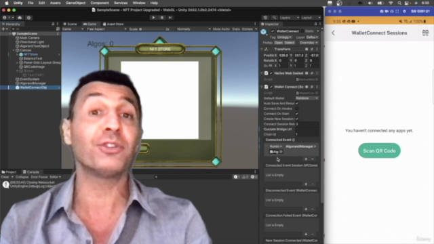The width and height of the screenshot is (434, 244).
Task: Open the Layers dropdown
Action: [x=290, y=18]
